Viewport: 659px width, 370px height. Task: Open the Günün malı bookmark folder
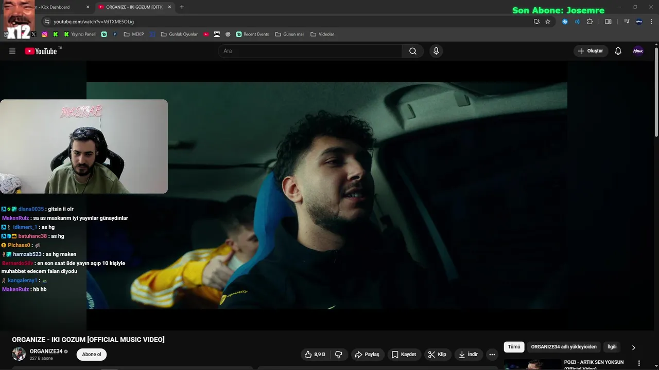pos(290,34)
